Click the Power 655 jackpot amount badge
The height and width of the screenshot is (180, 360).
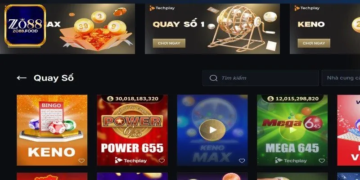point(132,99)
